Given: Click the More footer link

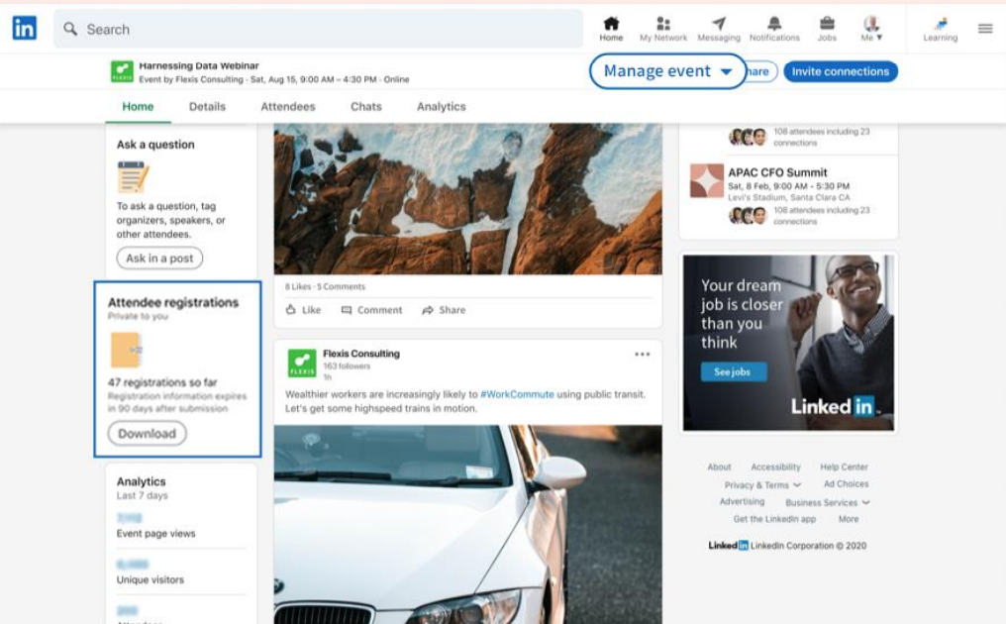Looking at the screenshot, I should (849, 519).
